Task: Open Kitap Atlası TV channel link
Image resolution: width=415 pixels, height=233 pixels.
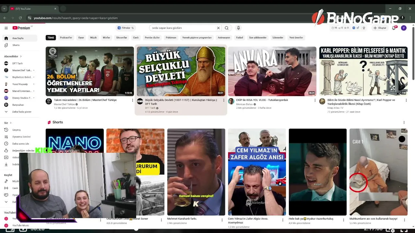Action: 335,108
